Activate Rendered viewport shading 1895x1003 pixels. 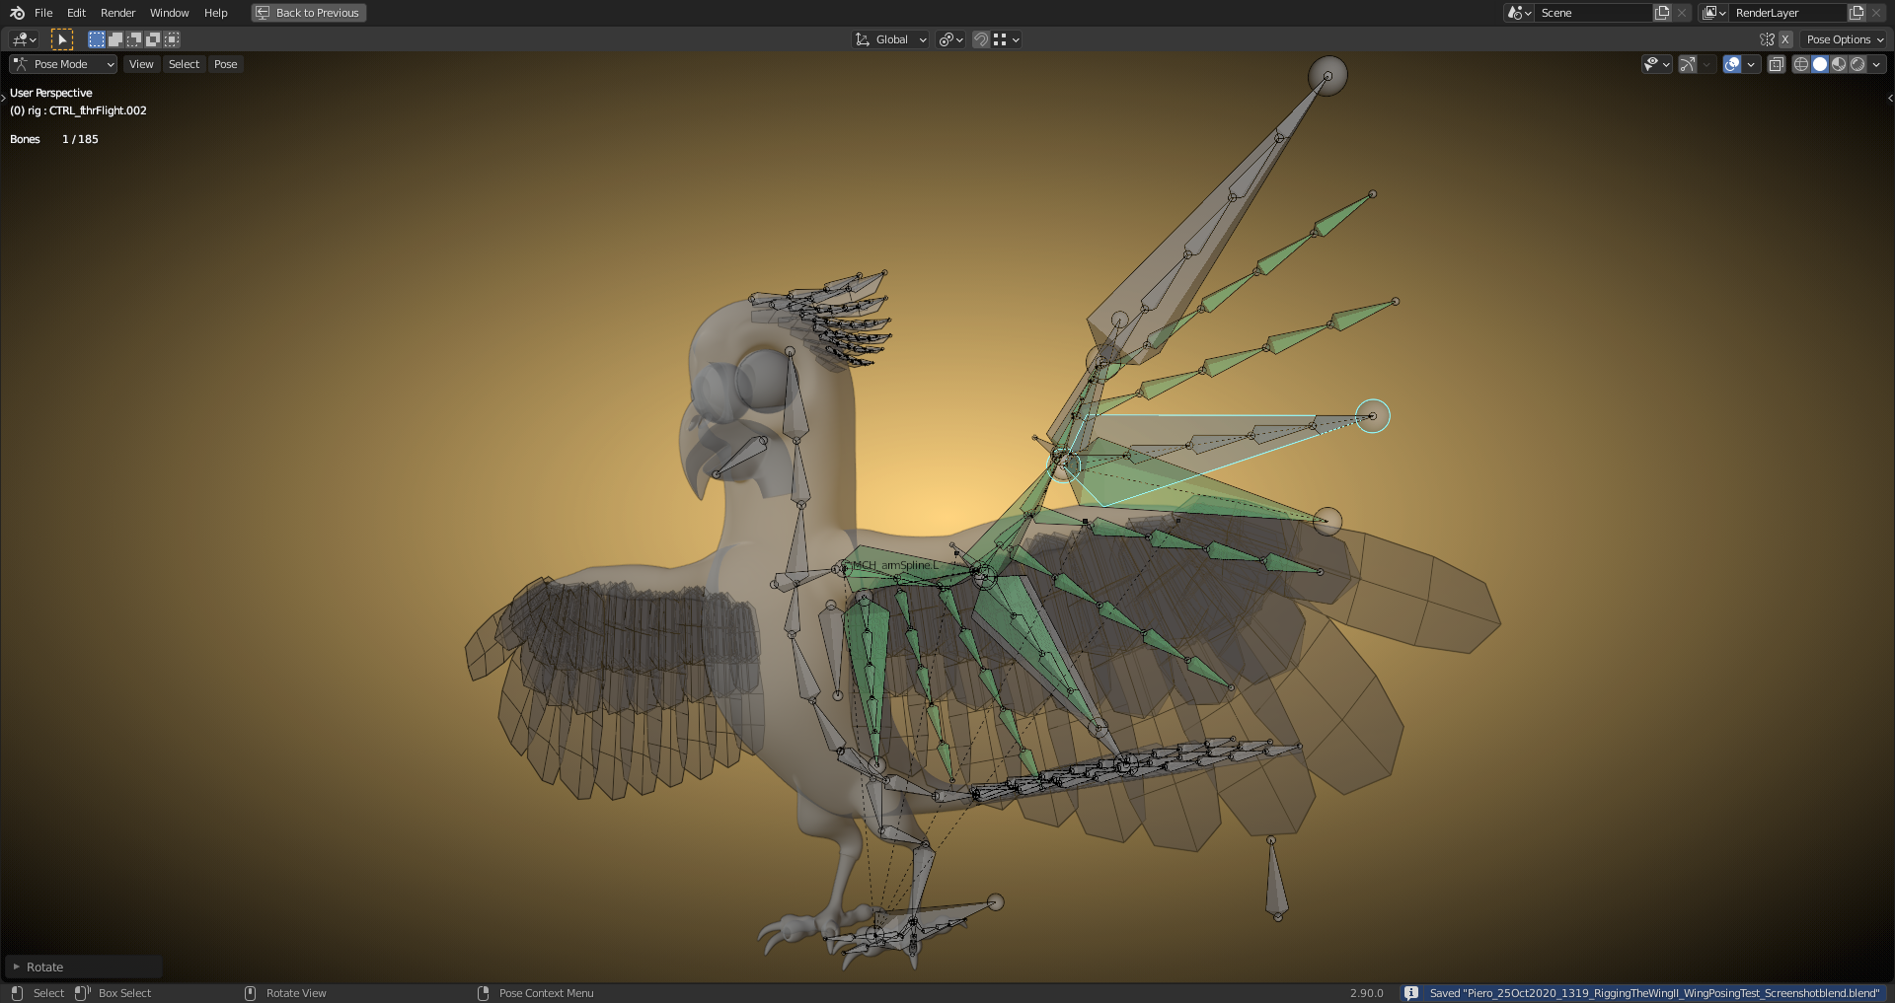(1859, 63)
